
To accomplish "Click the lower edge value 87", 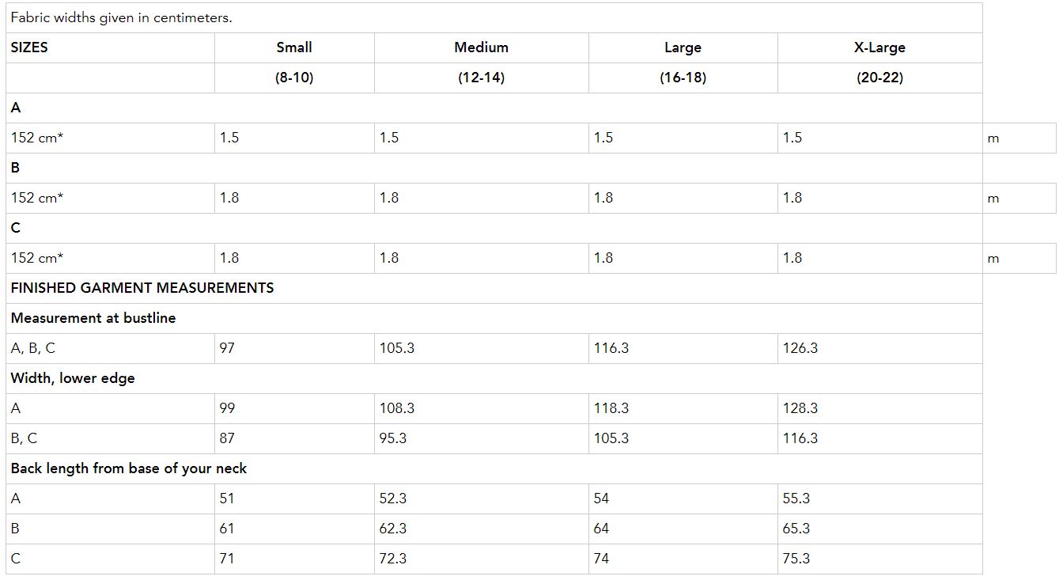I will point(228,438).
